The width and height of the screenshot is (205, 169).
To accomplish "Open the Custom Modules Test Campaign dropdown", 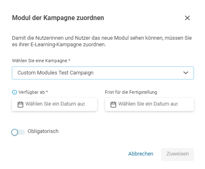I will (x=103, y=73).
